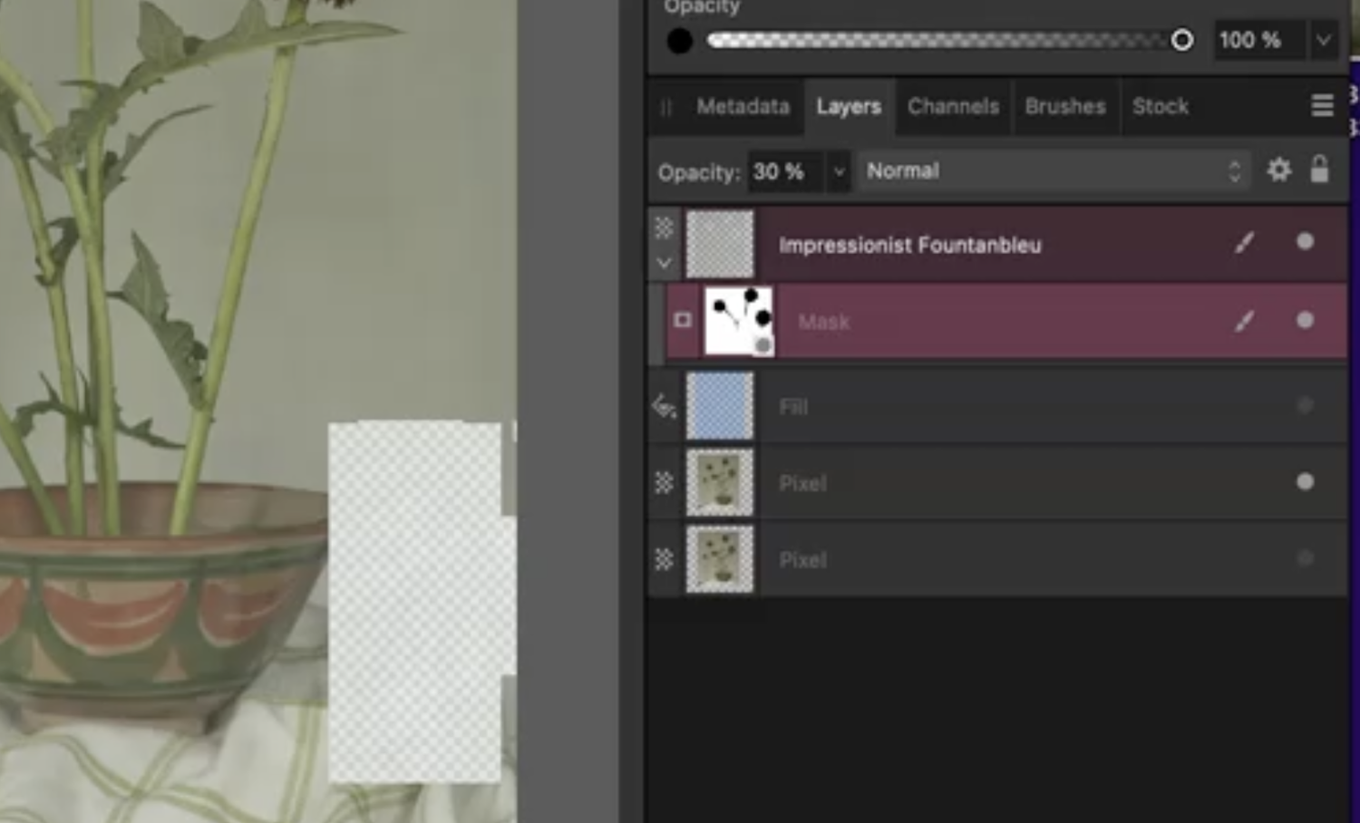The height and width of the screenshot is (823, 1360).
Task: Switch to the Brushes tab
Action: coord(1064,106)
